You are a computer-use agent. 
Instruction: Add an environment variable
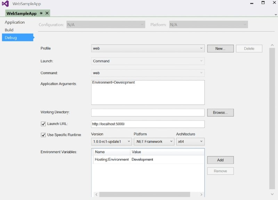pyautogui.click(x=220, y=160)
